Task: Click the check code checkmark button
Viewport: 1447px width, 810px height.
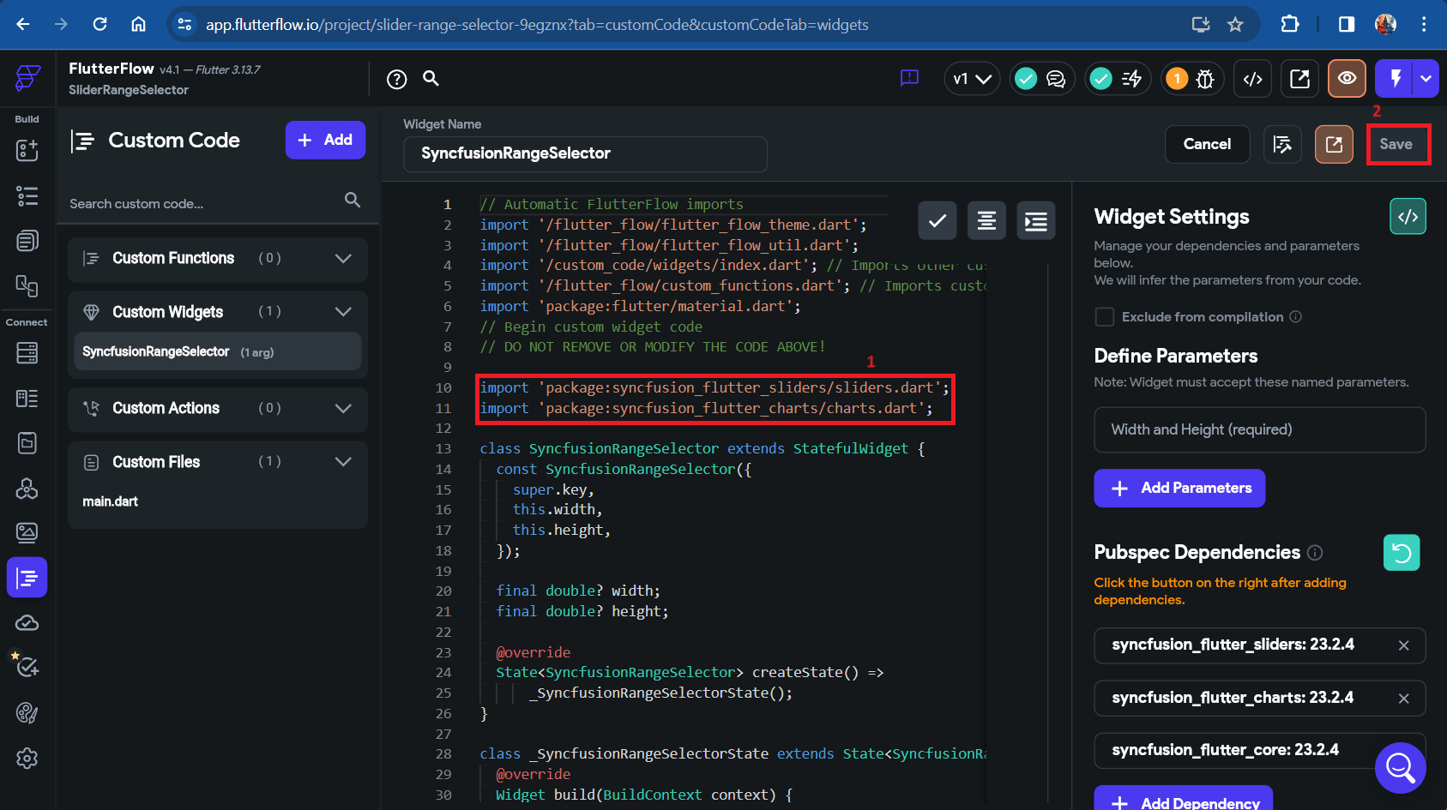Action: [938, 221]
